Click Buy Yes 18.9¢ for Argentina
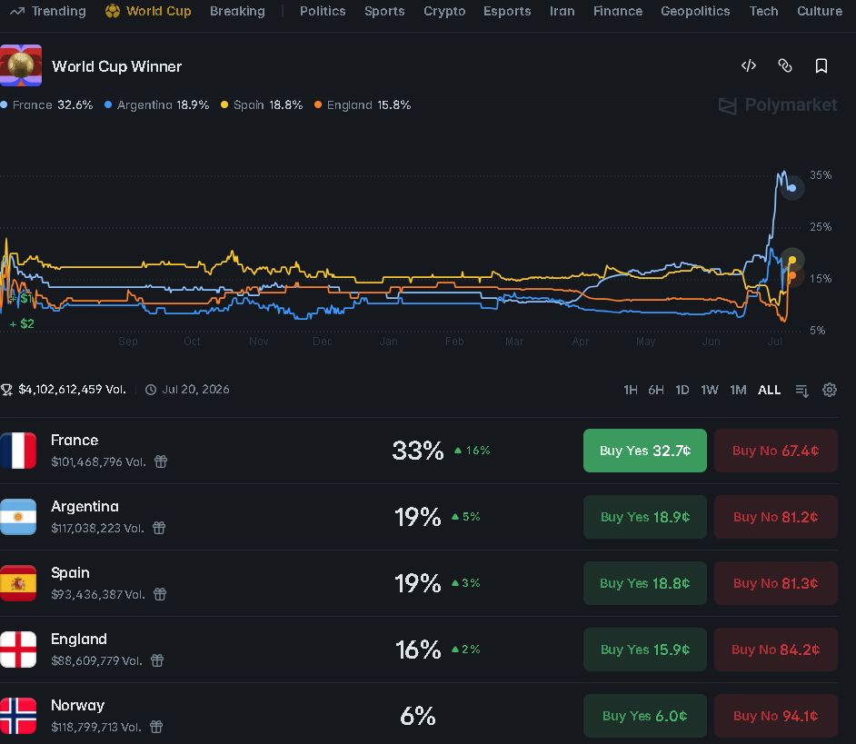 tap(645, 516)
